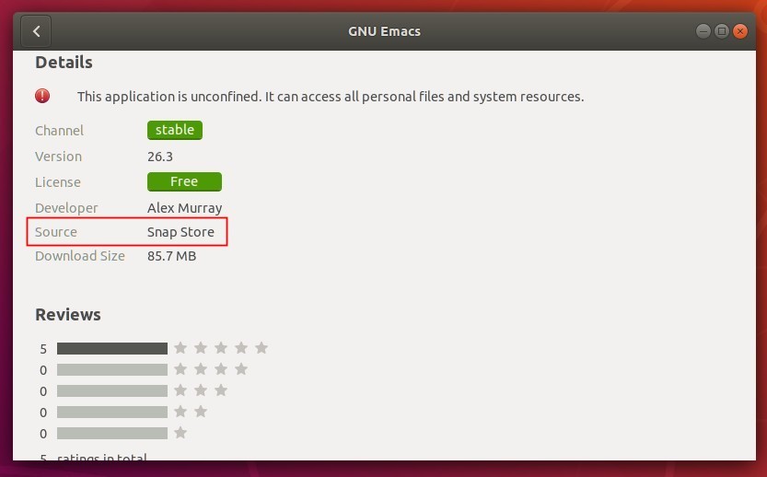Click the Snap Store source value

pyautogui.click(x=180, y=232)
